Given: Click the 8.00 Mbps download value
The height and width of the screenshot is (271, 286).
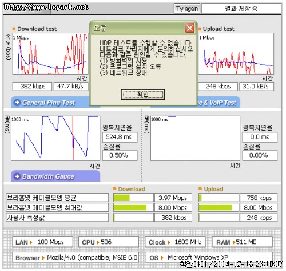Looking at the screenshot, I should tap(173, 207).
